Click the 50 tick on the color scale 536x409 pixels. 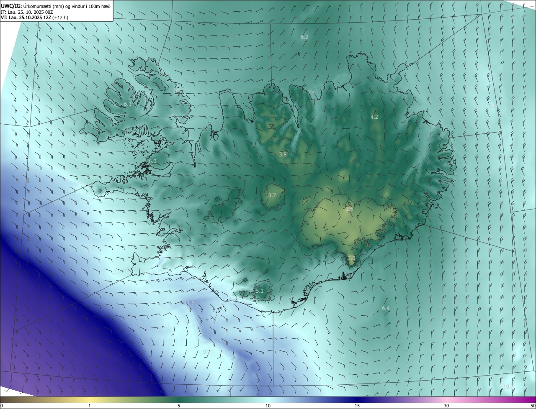[533, 406]
